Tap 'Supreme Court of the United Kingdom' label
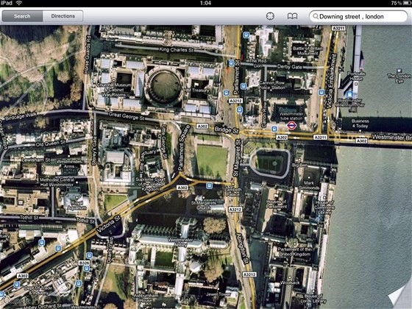Screen dimensions: 412x309 pos(150,184)
